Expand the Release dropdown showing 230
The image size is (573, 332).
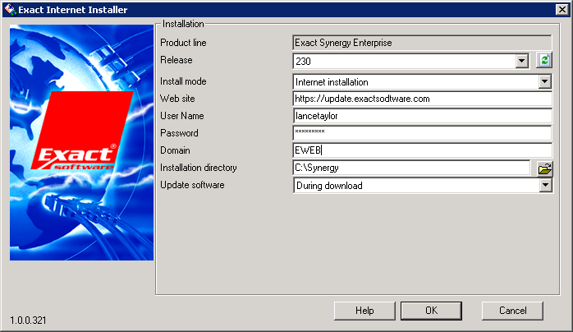[x=522, y=61]
